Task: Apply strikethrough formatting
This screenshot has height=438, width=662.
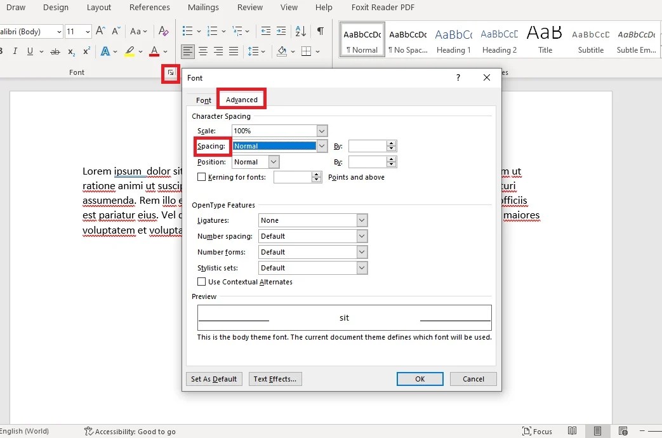Action: click(55, 52)
